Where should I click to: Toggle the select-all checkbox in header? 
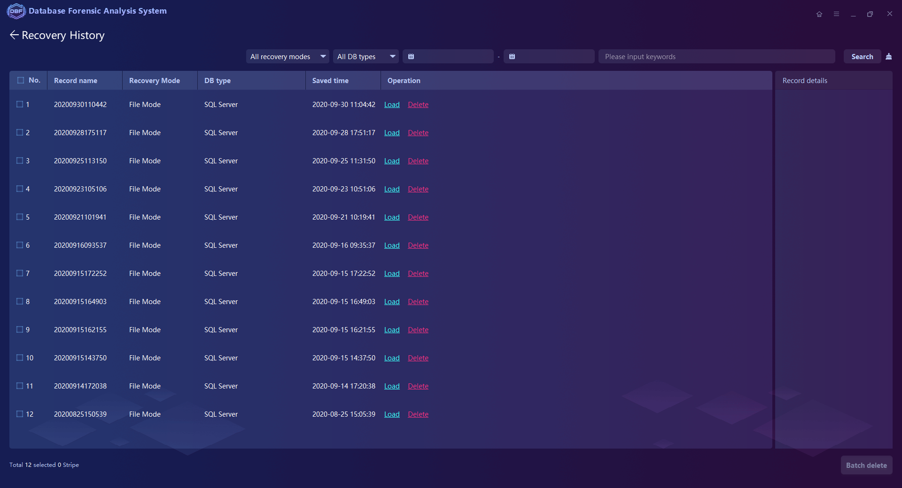pos(21,80)
